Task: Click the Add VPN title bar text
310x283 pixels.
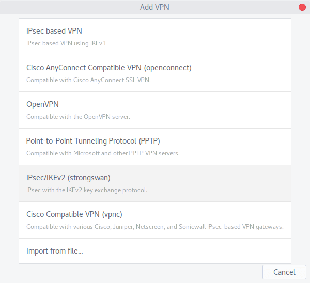Action: click(154, 7)
